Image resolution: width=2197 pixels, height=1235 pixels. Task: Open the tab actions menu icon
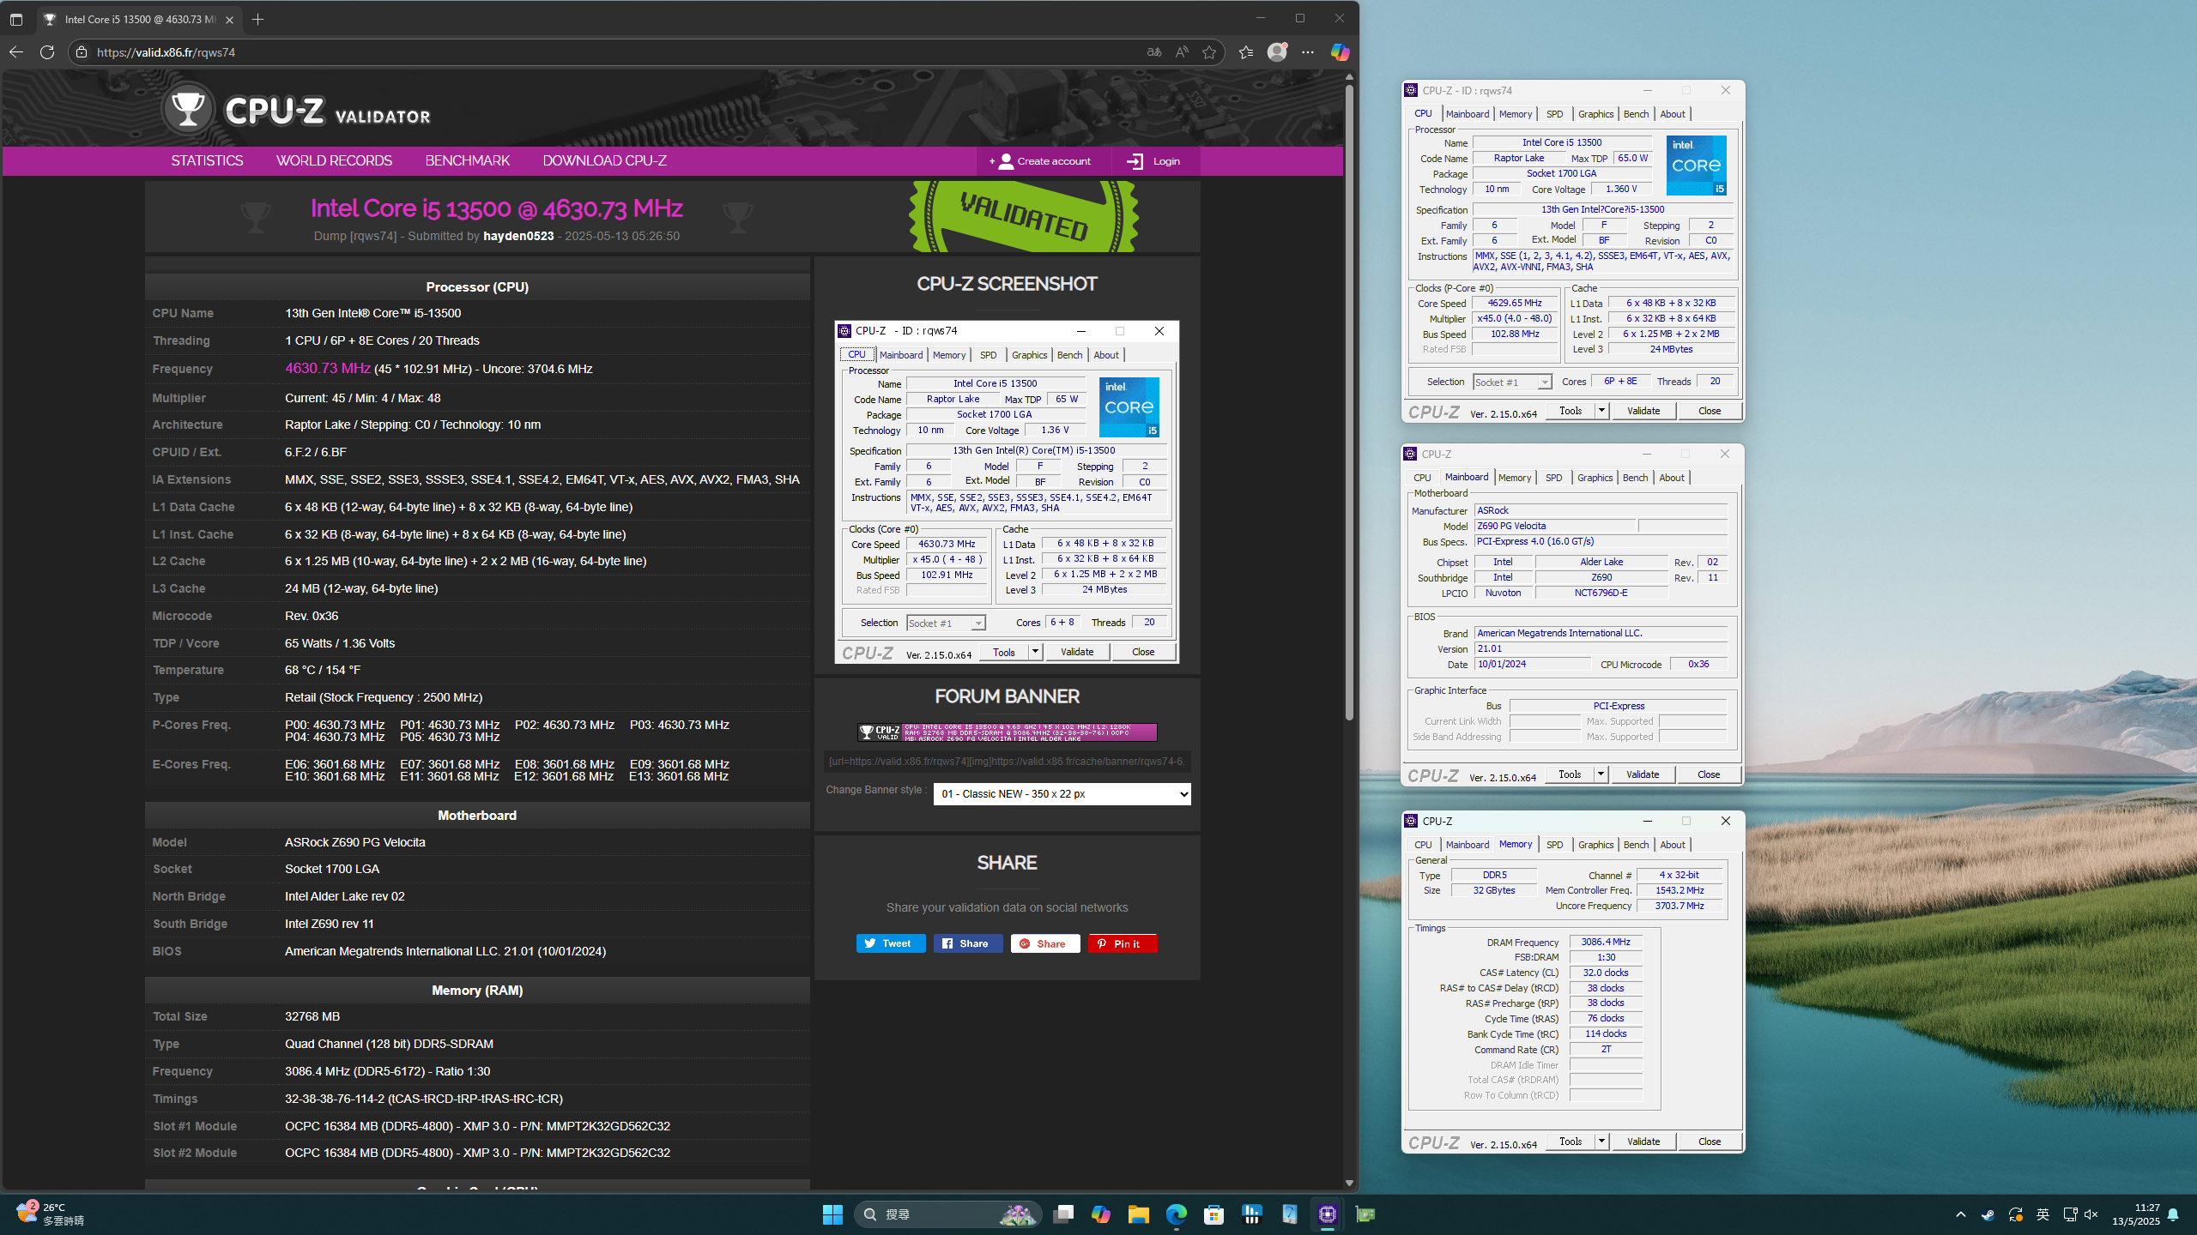click(16, 19)
